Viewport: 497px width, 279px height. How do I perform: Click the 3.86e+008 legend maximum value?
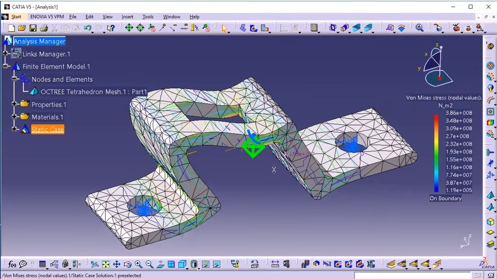459,113
